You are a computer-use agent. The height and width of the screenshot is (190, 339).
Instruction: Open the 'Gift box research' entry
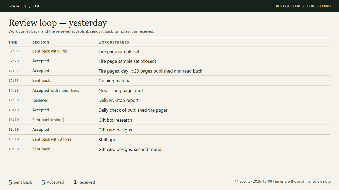[x=115, y=120]
